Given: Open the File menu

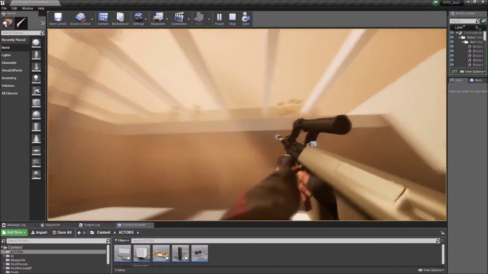Looking at the screenshot, I should 4,8.
